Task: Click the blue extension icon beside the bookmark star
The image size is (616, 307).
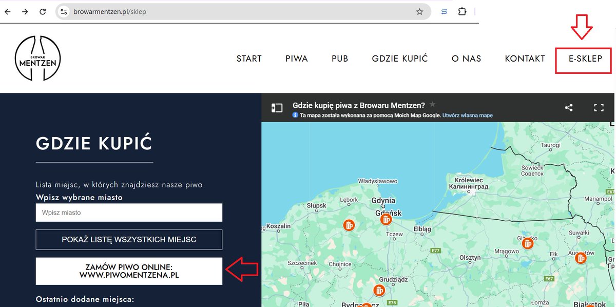Action: 444,11
